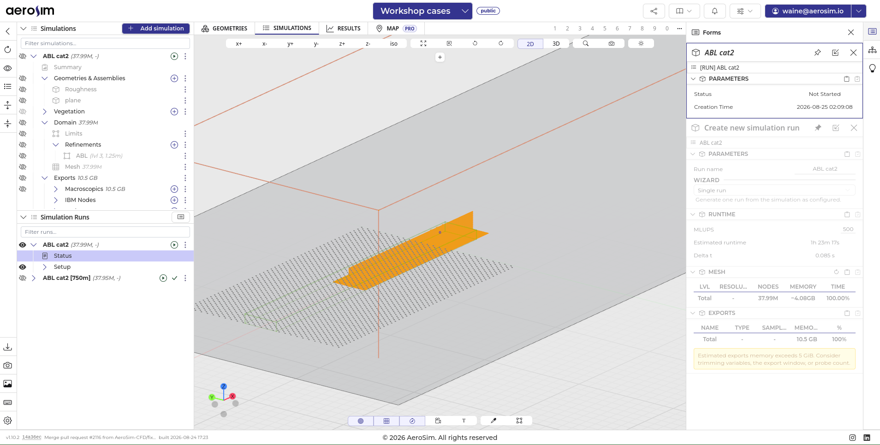Screen dimensions: 880x445
Task: Click the waine@aerosim.io account button
Action: [808, 11]
